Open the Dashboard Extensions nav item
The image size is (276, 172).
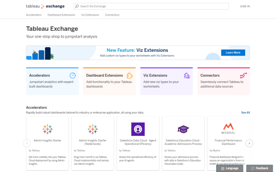[x=61, y=15]
